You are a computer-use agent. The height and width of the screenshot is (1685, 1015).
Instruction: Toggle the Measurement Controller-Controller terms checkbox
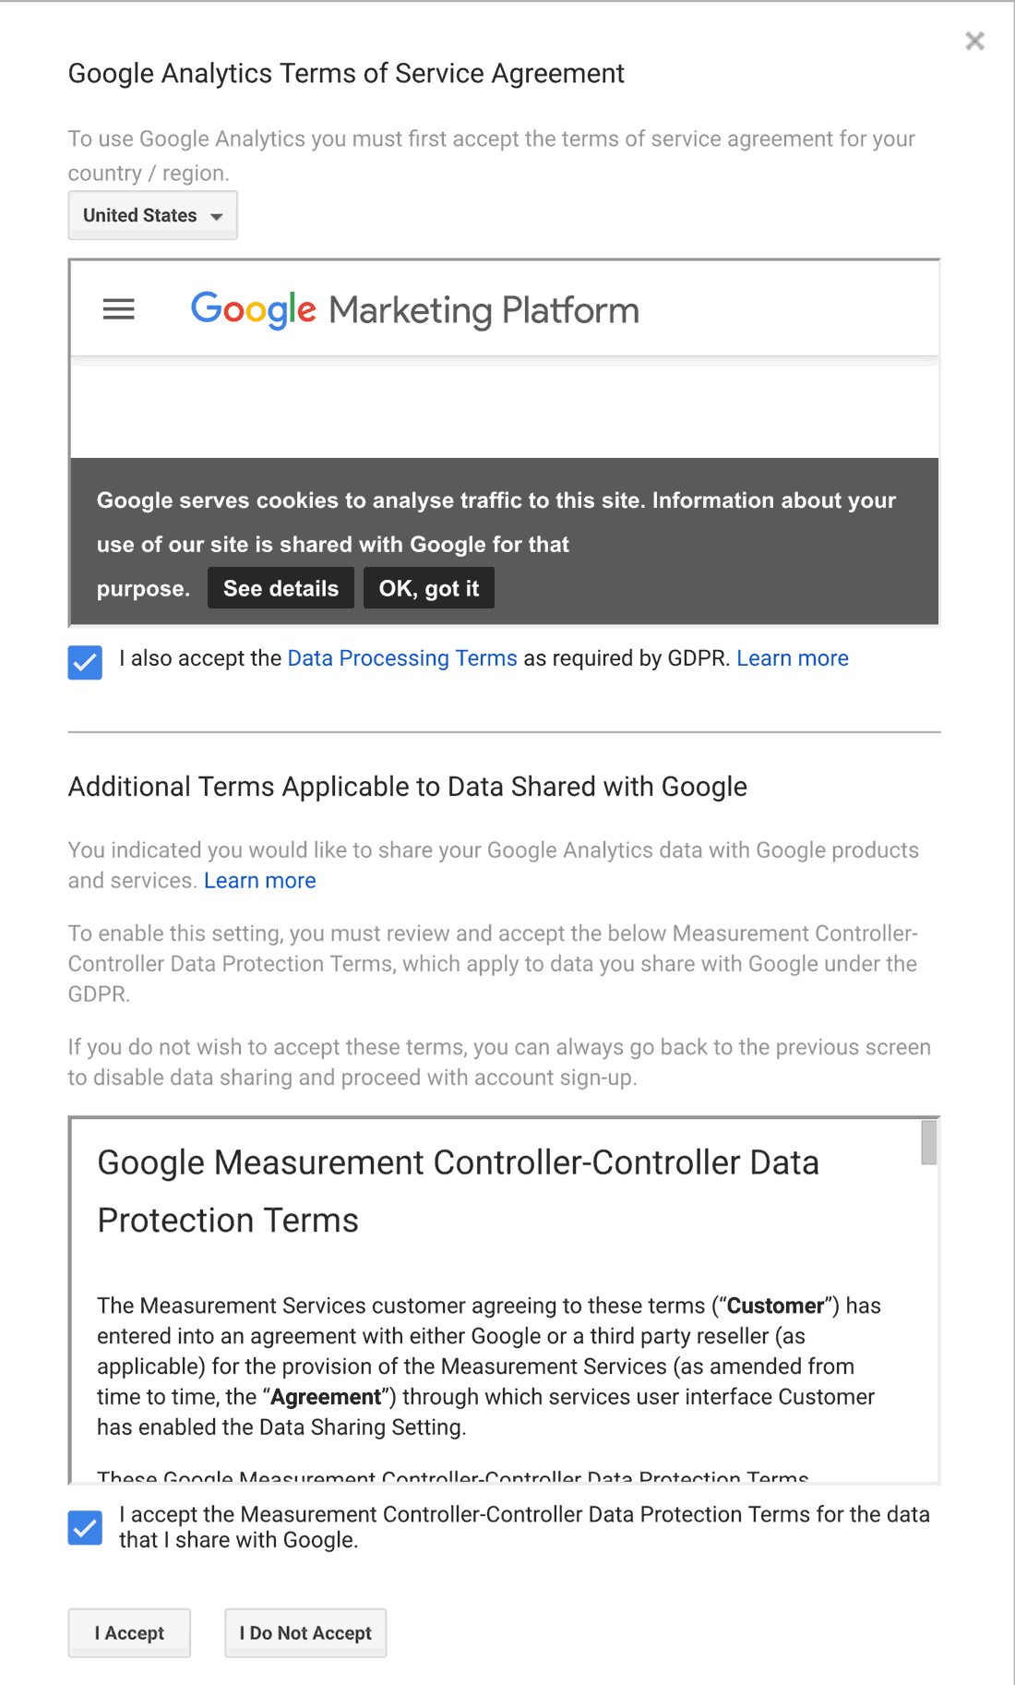point(85,1528)
